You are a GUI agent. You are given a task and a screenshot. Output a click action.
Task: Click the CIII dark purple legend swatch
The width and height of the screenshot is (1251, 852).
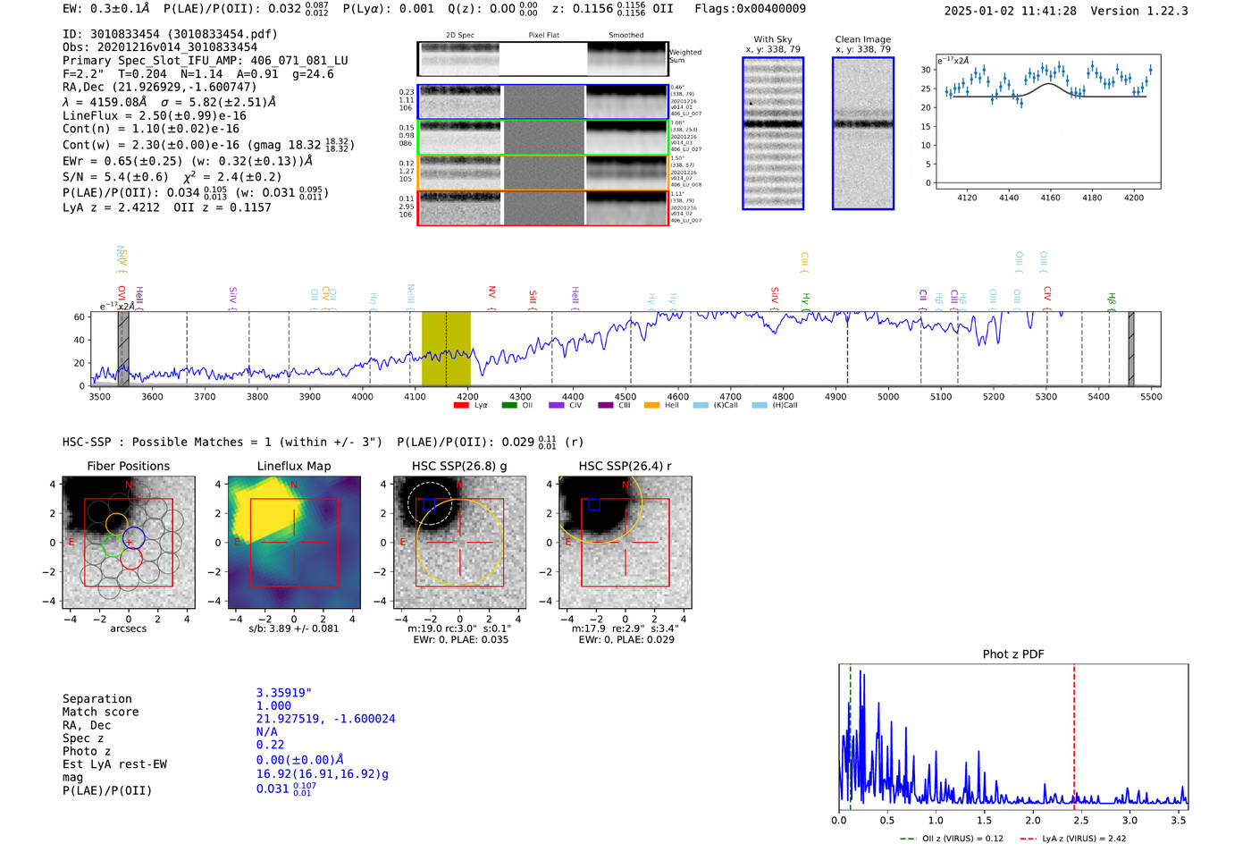605,405
